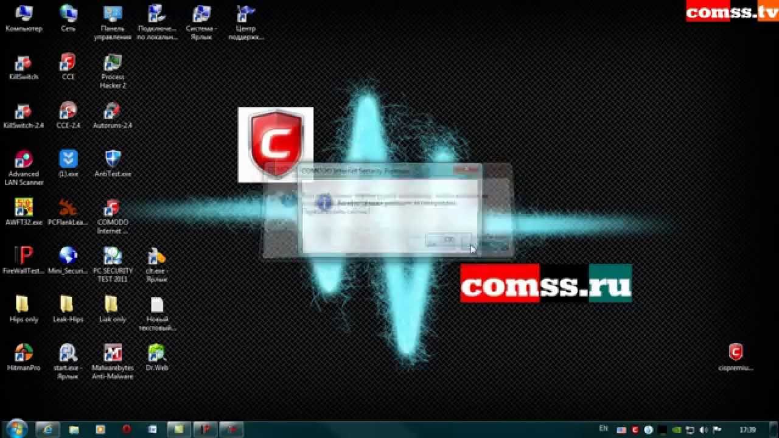Viewport: 779px width, 438px height.
Task: Switch to the FireWallTest taskbar window
Action: [205, 429]
